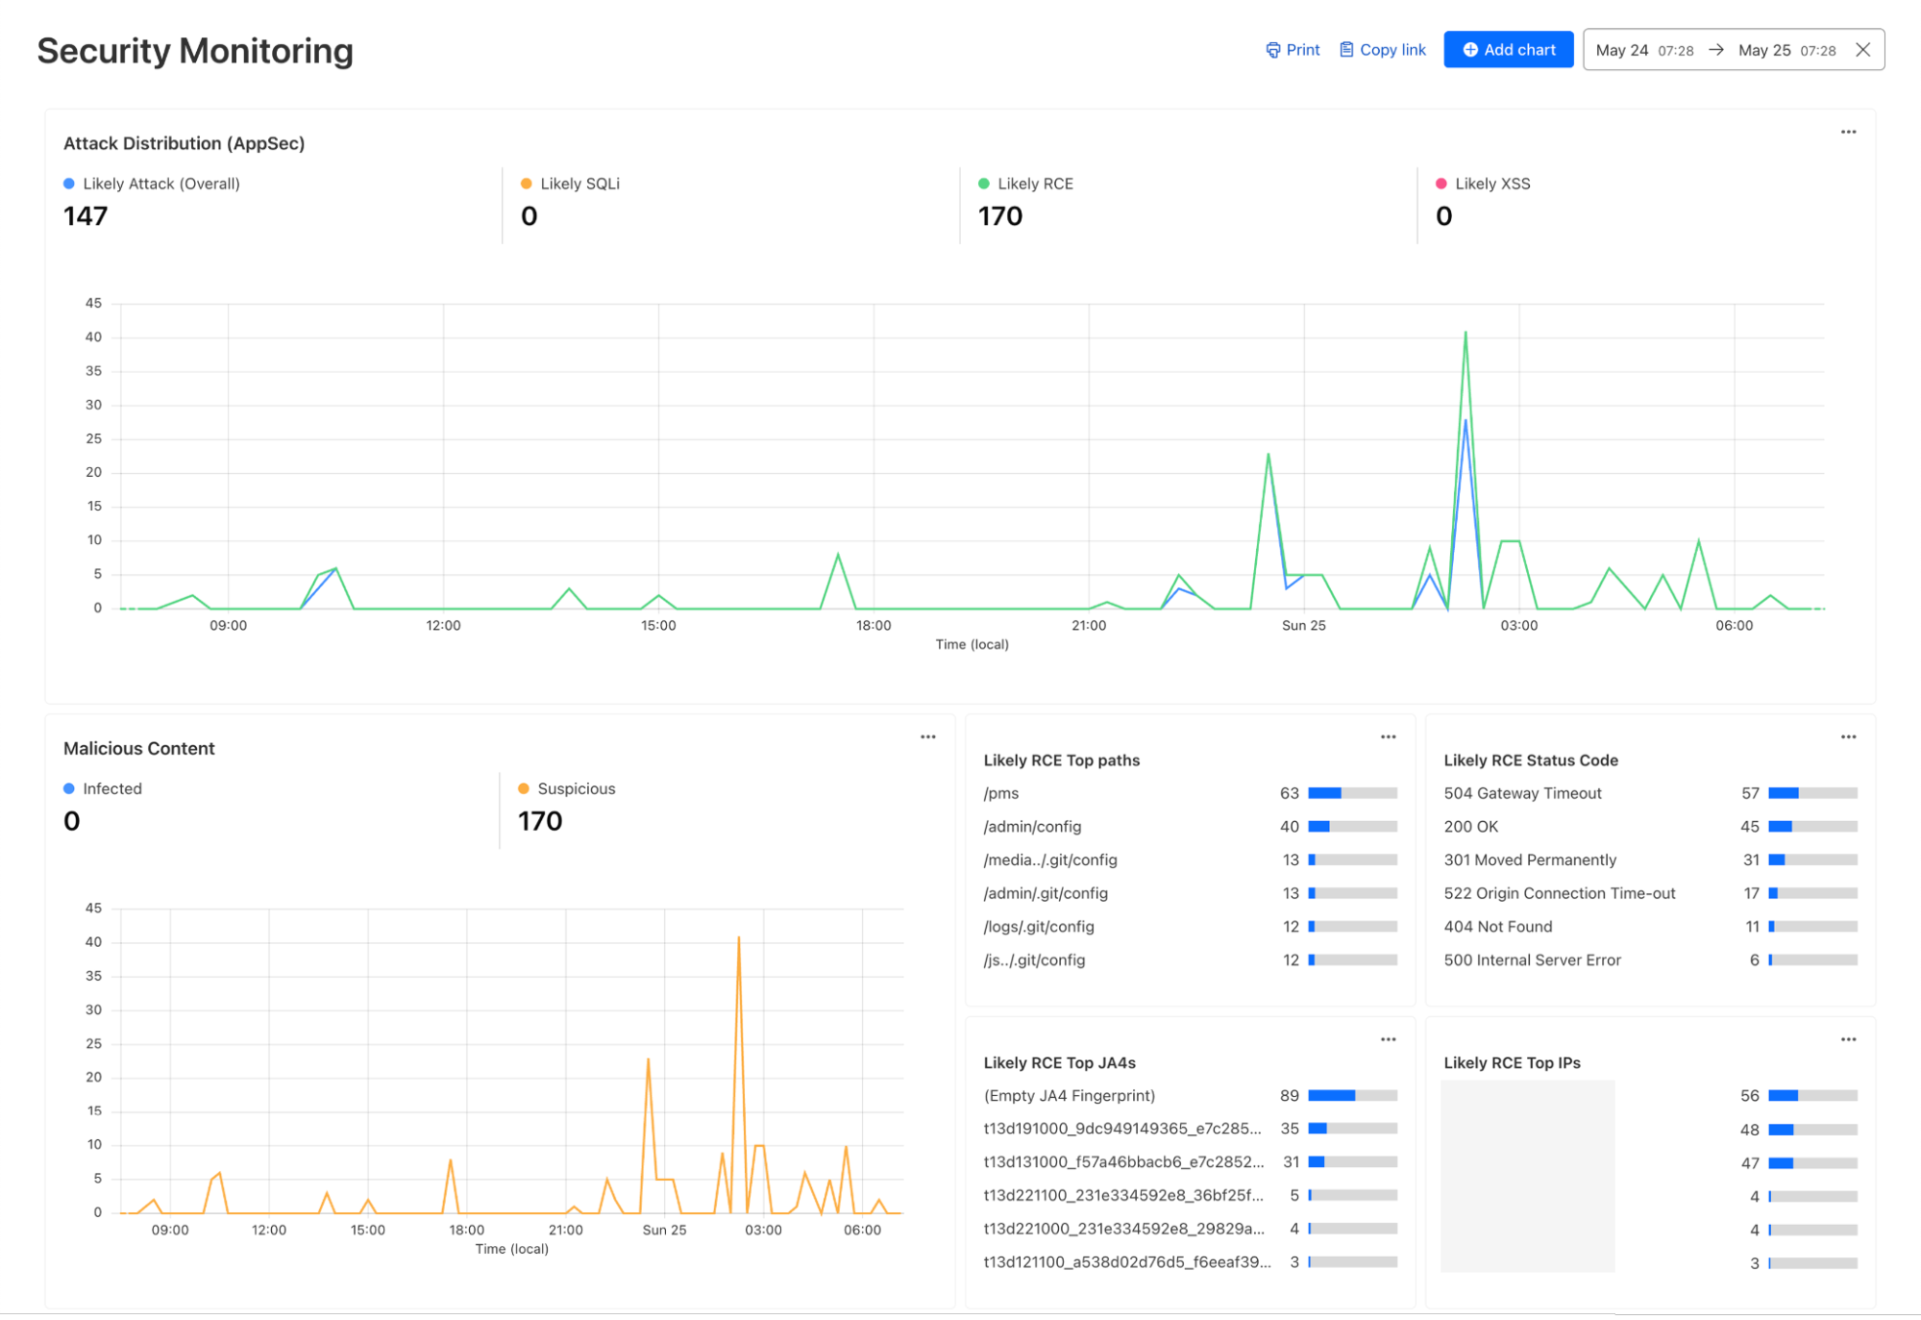Open Attack Distribution chart options menu

[1848, 132]
